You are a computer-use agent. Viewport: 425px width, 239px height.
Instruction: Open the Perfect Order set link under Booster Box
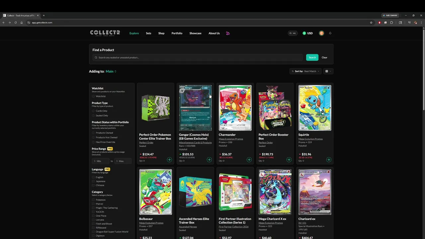(266, 143)
